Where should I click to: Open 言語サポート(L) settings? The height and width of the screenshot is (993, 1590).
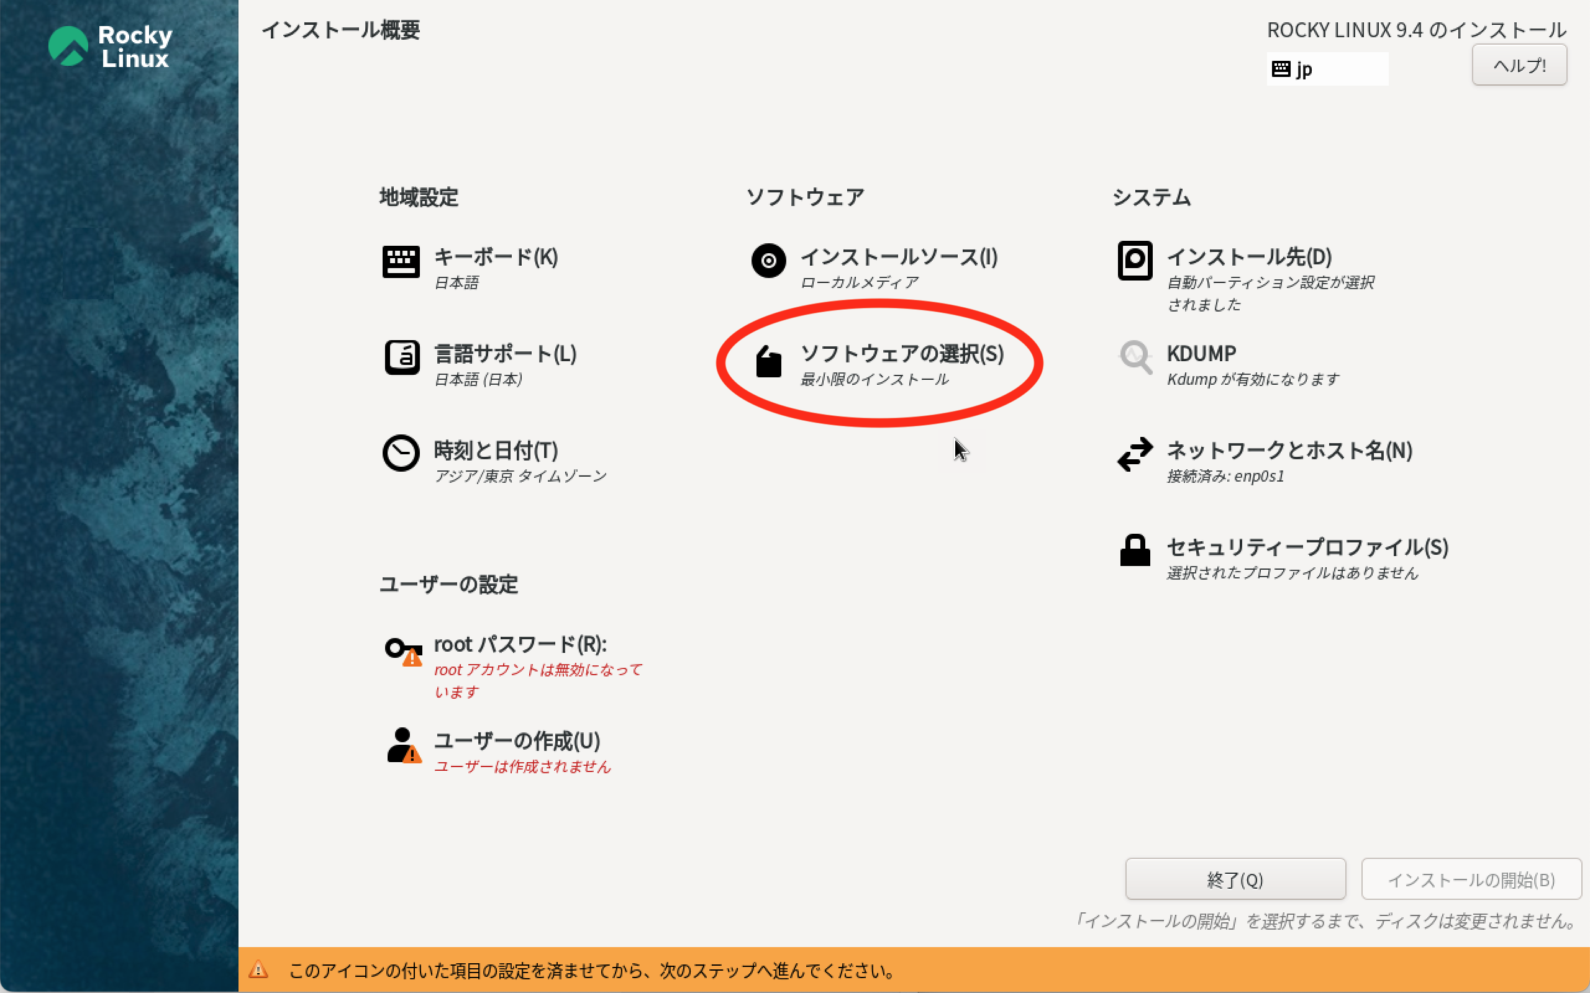505,354
